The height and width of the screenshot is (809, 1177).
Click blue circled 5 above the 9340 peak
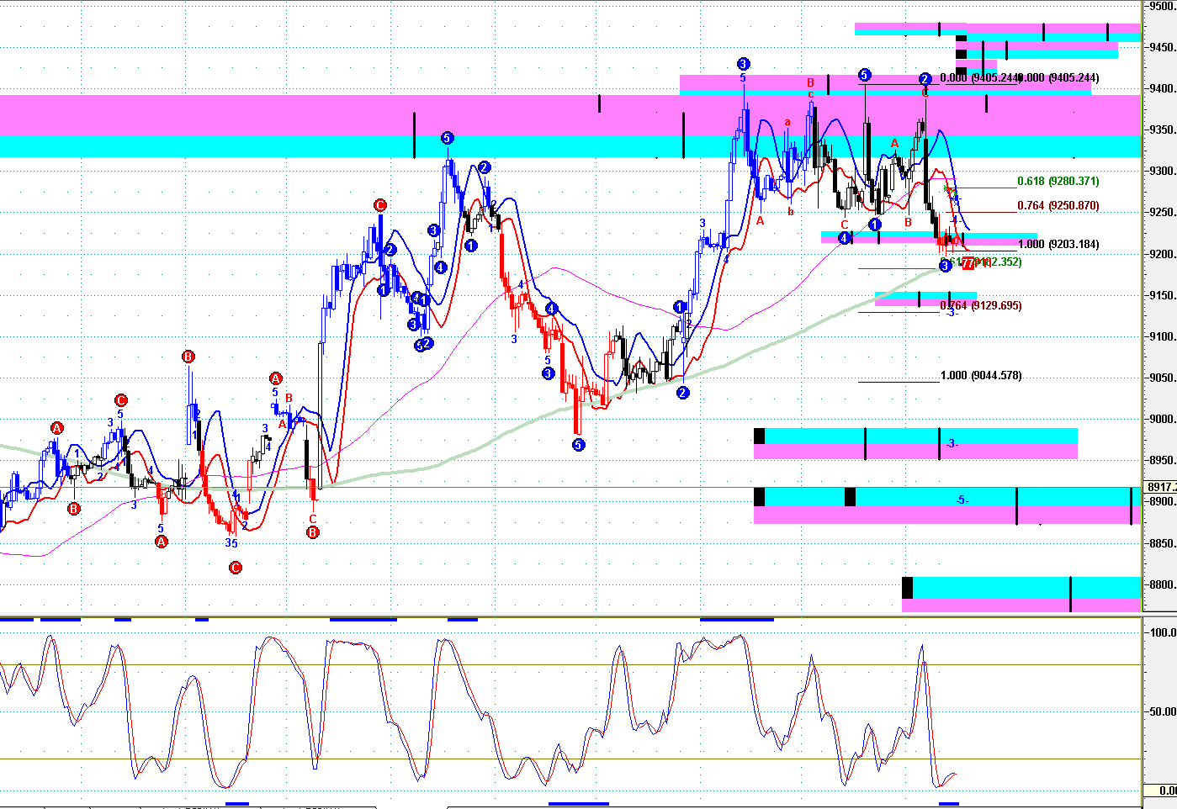tap(447, 138)
